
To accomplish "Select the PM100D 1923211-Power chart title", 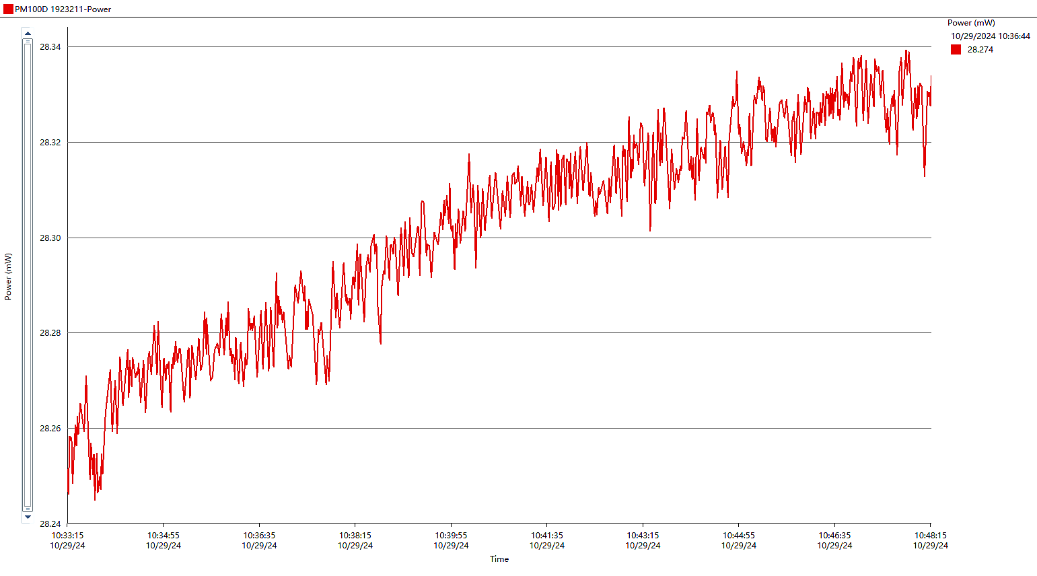I will (x=63, y=9).
